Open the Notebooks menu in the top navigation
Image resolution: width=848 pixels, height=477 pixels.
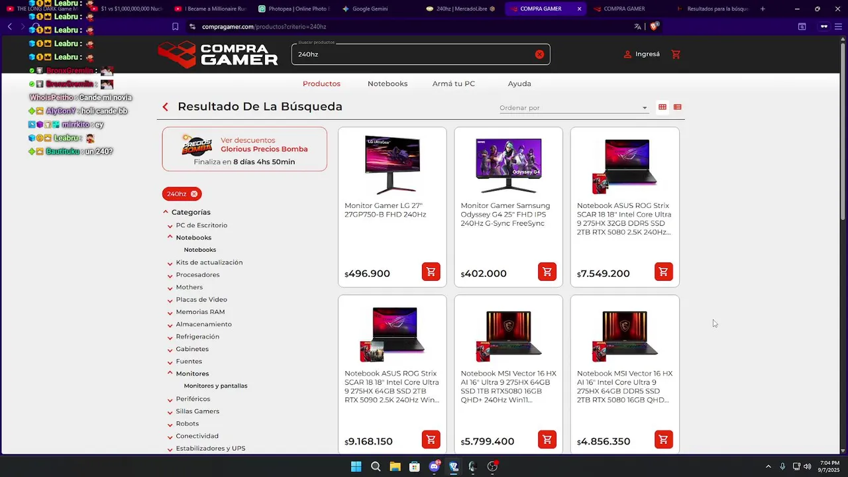388,83
